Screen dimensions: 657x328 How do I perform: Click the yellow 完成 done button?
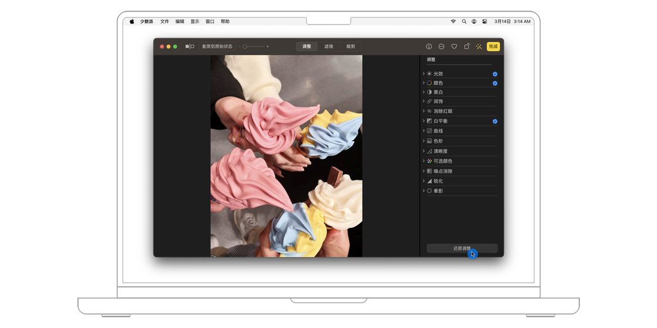coord(493,46)
